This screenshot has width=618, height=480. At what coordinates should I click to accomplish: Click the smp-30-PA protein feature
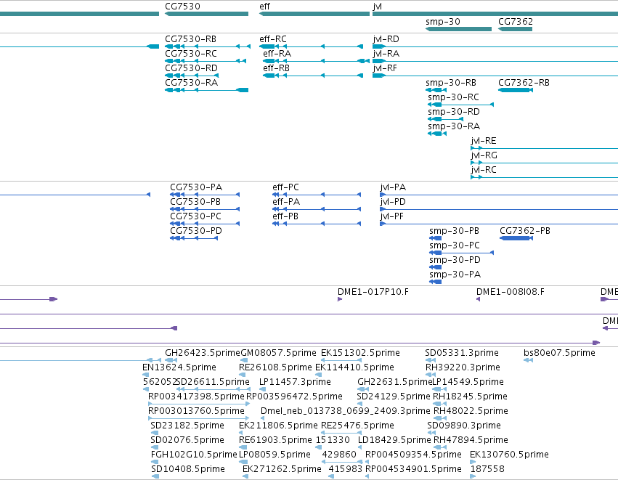435,282
